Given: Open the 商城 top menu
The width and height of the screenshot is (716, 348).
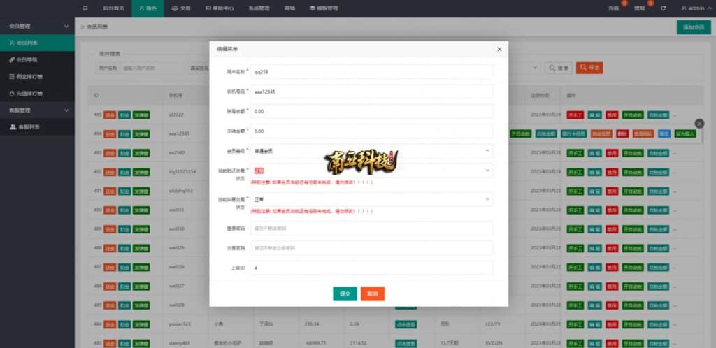Looking at the screenshot, I should tap(289, 8).
